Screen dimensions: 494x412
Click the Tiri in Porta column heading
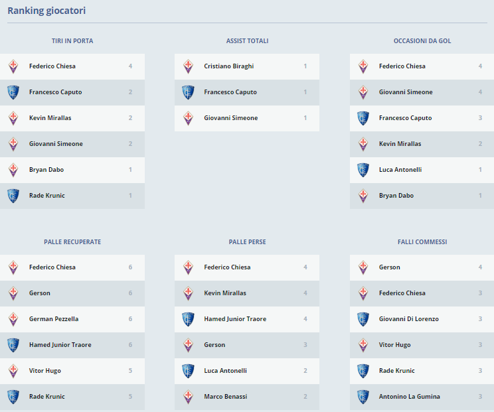pos(72,41)
